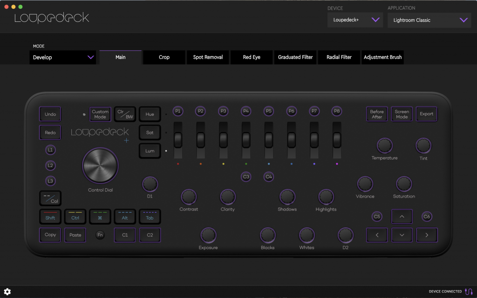Switch to the Main tab
The width and height of the screenshot is (477, 298).
point(121,57)
